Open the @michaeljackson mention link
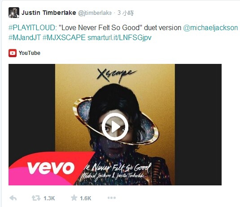The height and width of the screenshot is (207, 240). pos(210,28)
